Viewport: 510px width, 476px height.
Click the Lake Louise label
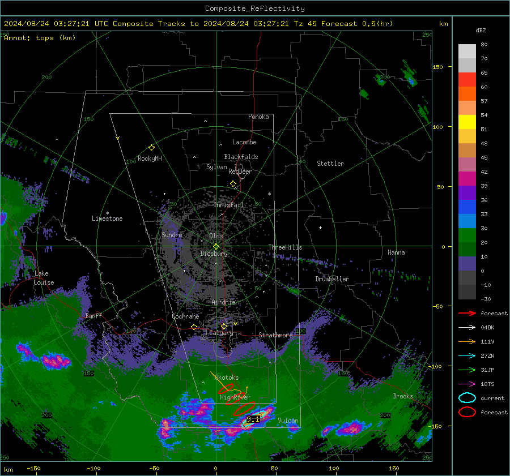(44, 278)
